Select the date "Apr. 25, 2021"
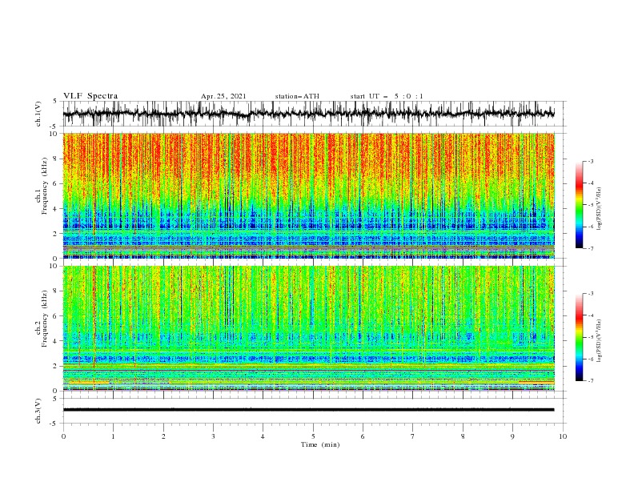The height and width of the screenshot is (490, 634). point(223,97)
